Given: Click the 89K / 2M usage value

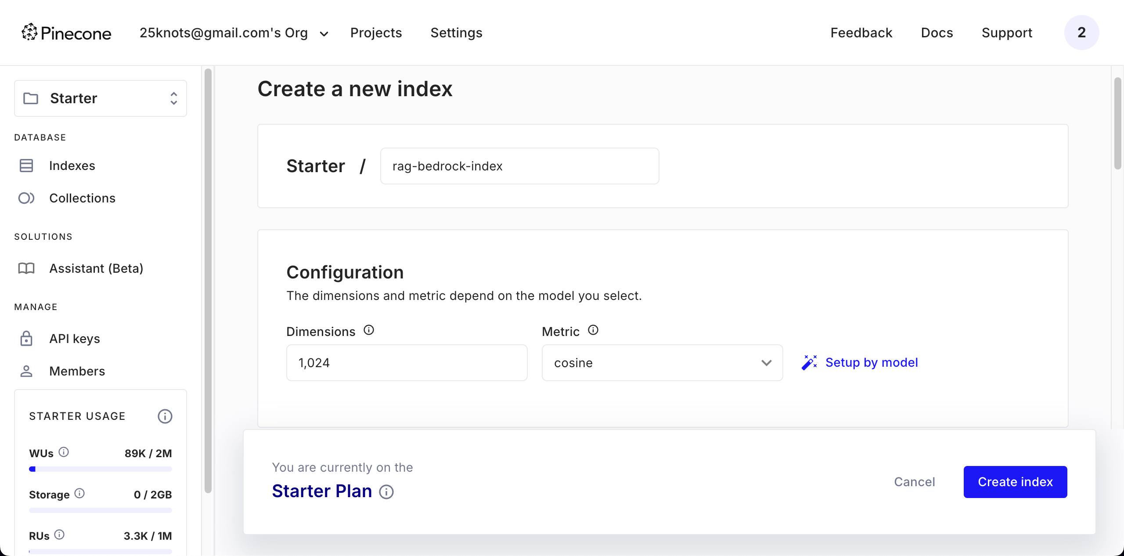Looking at the screenshot, I should point(148,453).
